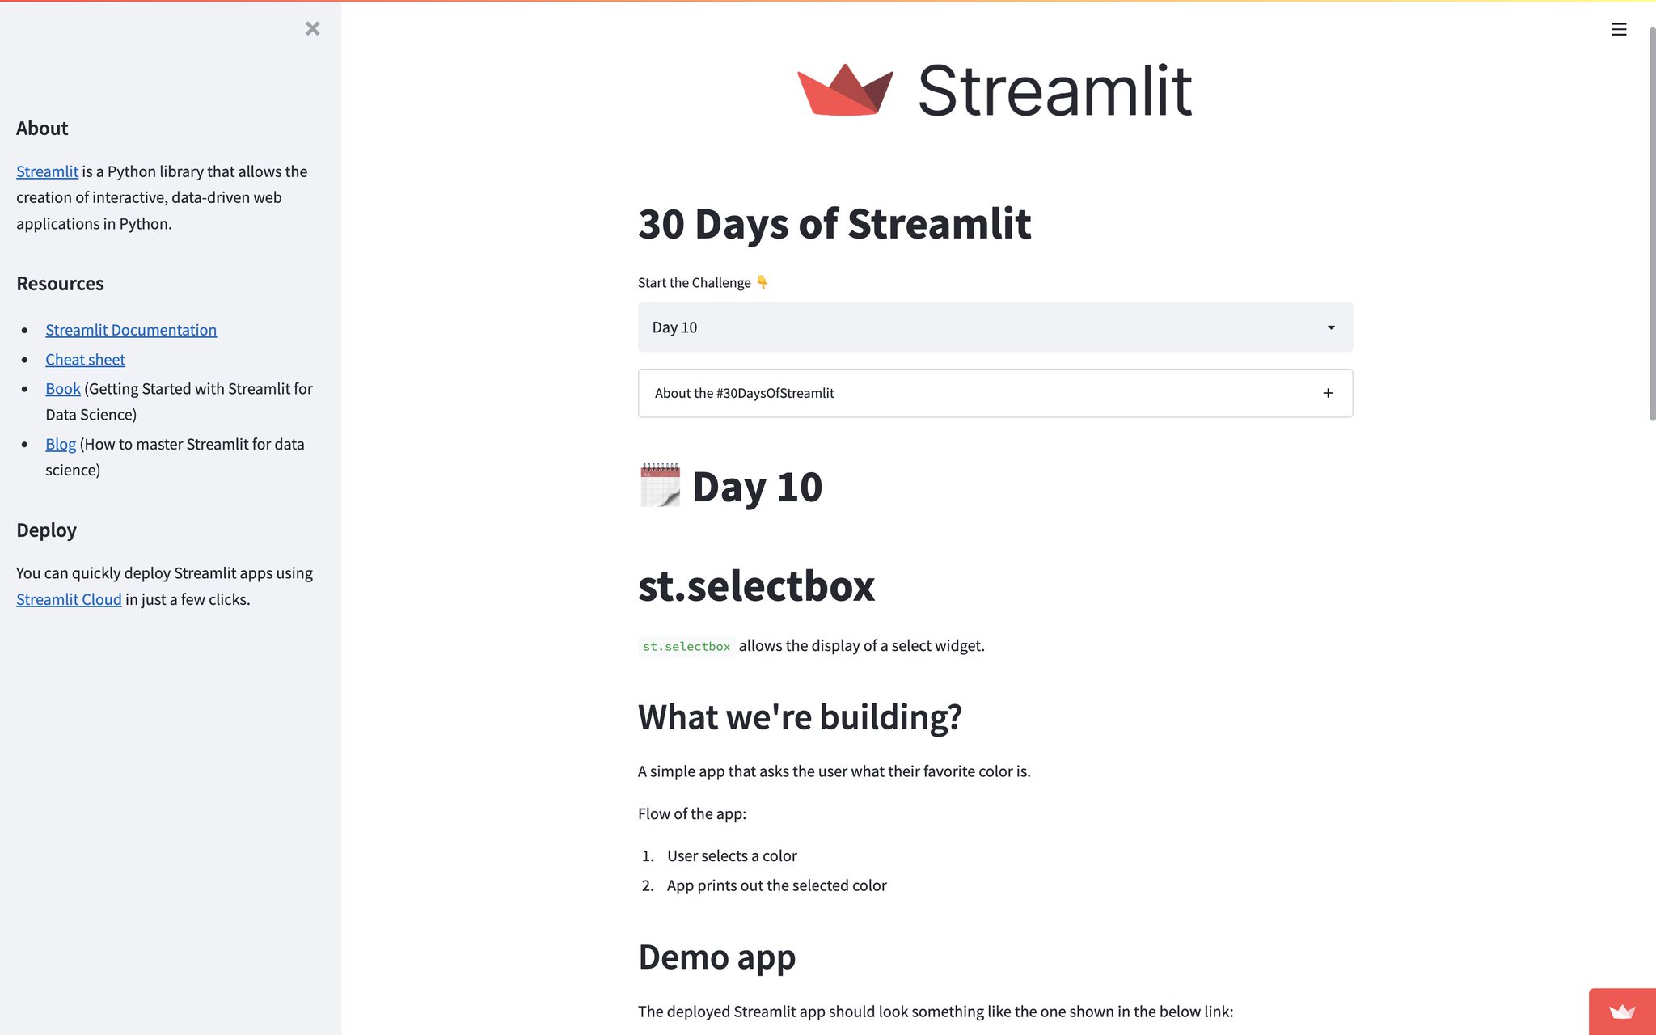Open the Streamlit Cloud link

tap(69, 599)
